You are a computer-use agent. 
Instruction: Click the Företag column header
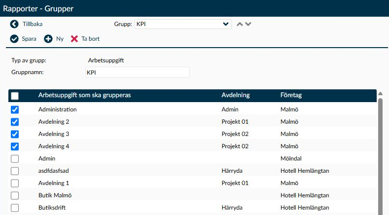tap(291, 95)
